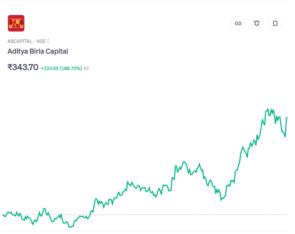Bookmark Aditya Birla Capital stock
Viewport: 295px width, 234px height.
pyautogui.click(x=275, y=23)
